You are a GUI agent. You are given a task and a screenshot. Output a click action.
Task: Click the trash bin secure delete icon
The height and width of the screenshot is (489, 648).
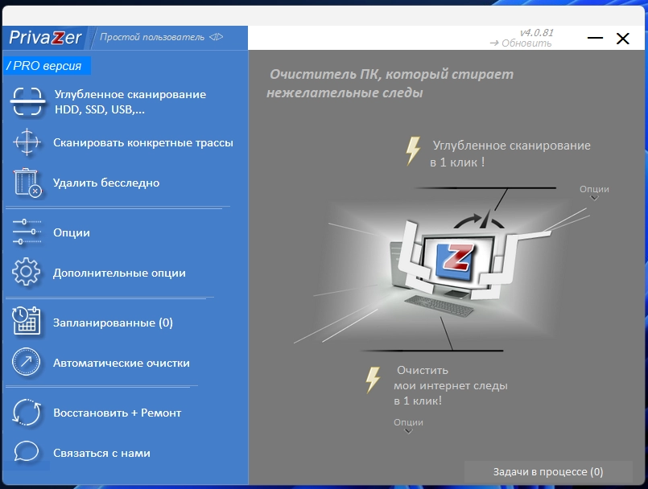27,183
